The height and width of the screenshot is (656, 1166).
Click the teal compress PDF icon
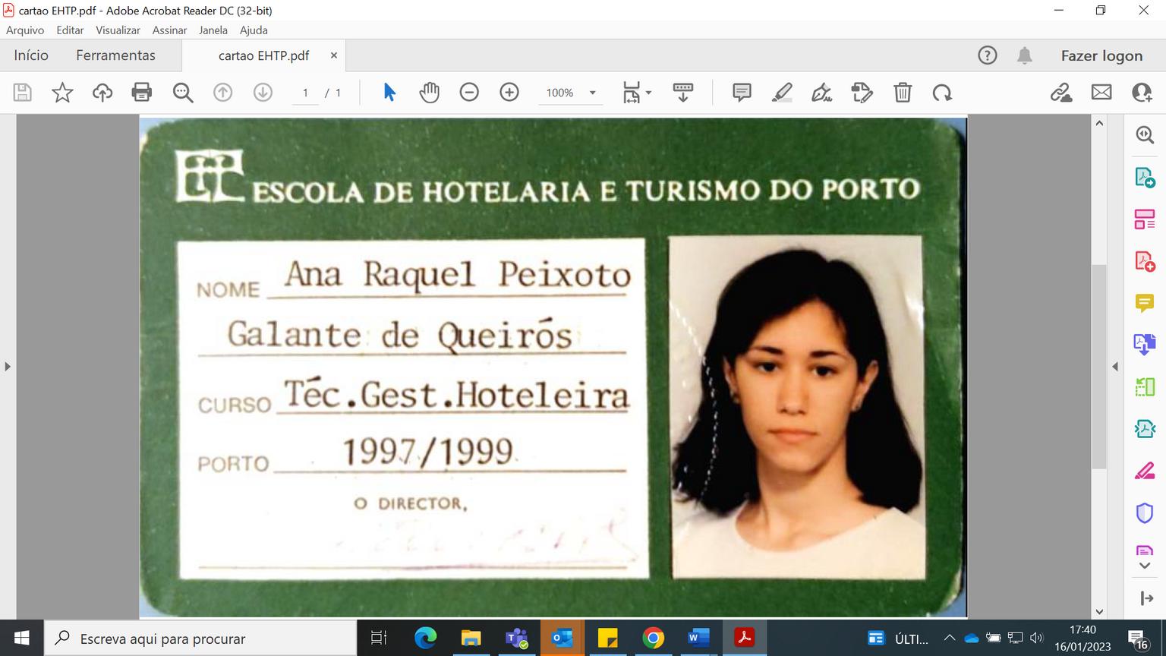pyautogui.click(x=1145, y=429)
